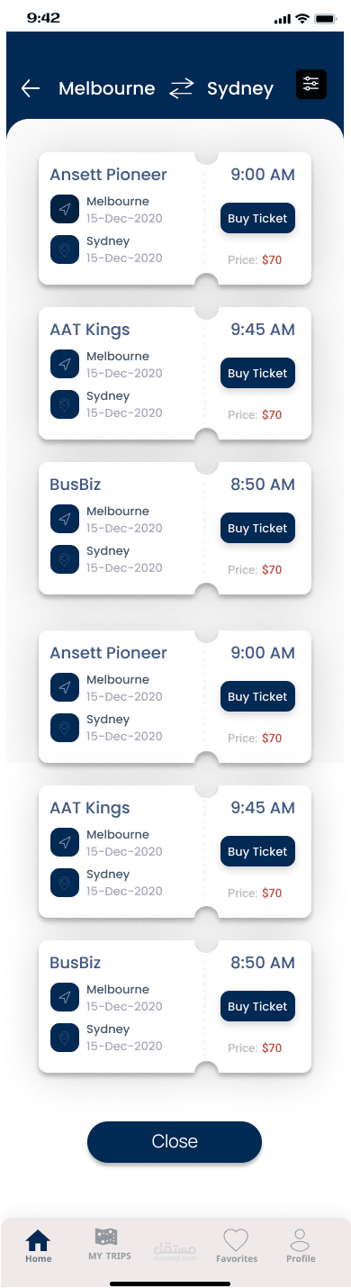Viewport: 351px width, 1288px height.
Task: Buy Ticket for second Ansett Pioneer trip
Action: [257, 697]
